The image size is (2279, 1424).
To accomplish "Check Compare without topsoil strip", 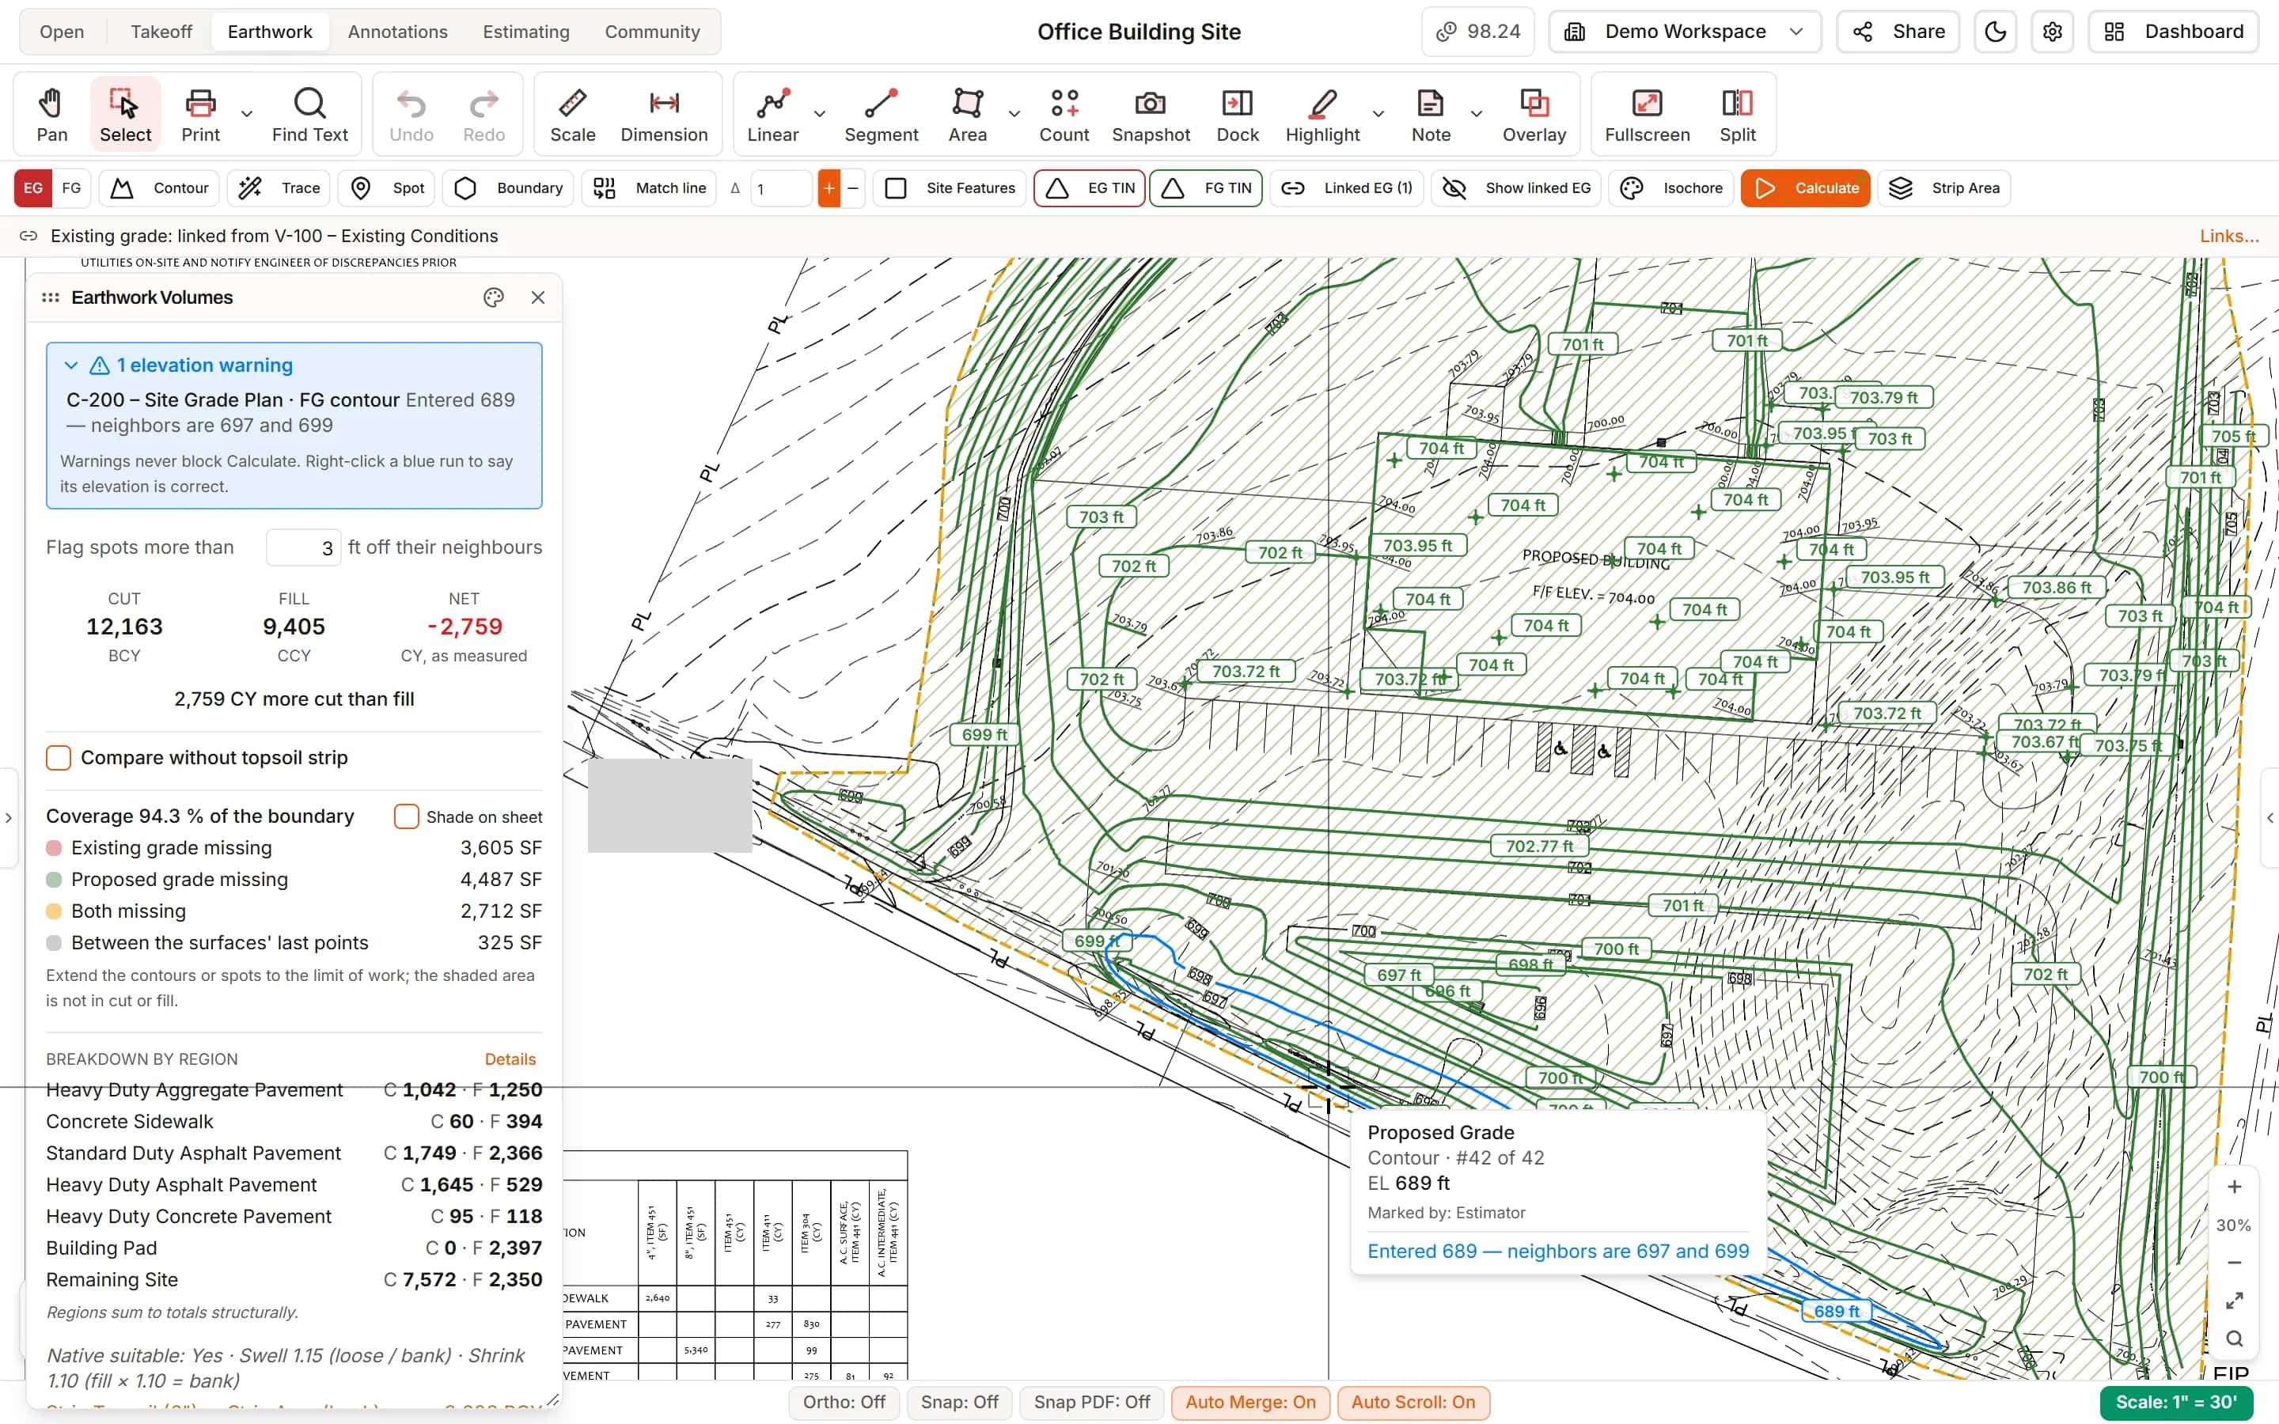I will tap(59, 758).
